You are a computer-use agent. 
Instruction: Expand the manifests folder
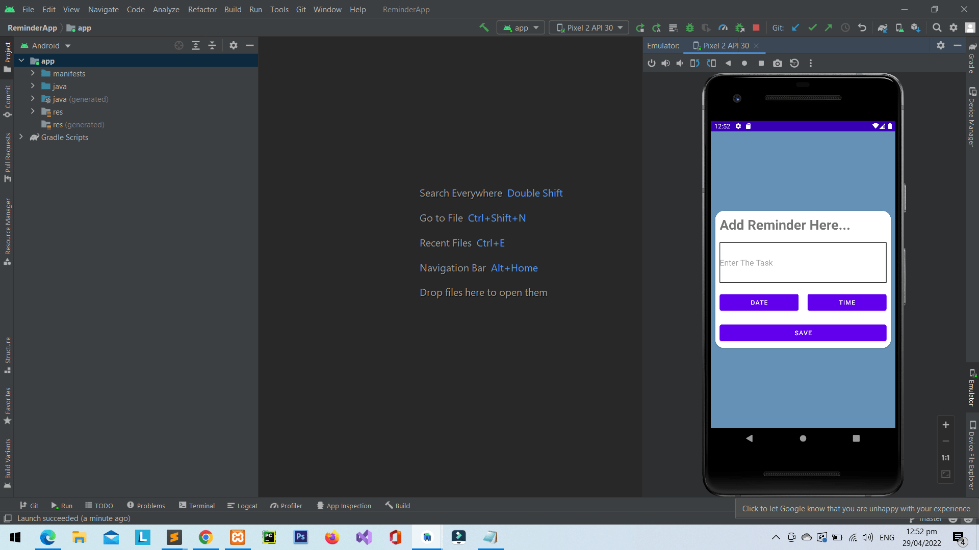(x=33, y=73)
